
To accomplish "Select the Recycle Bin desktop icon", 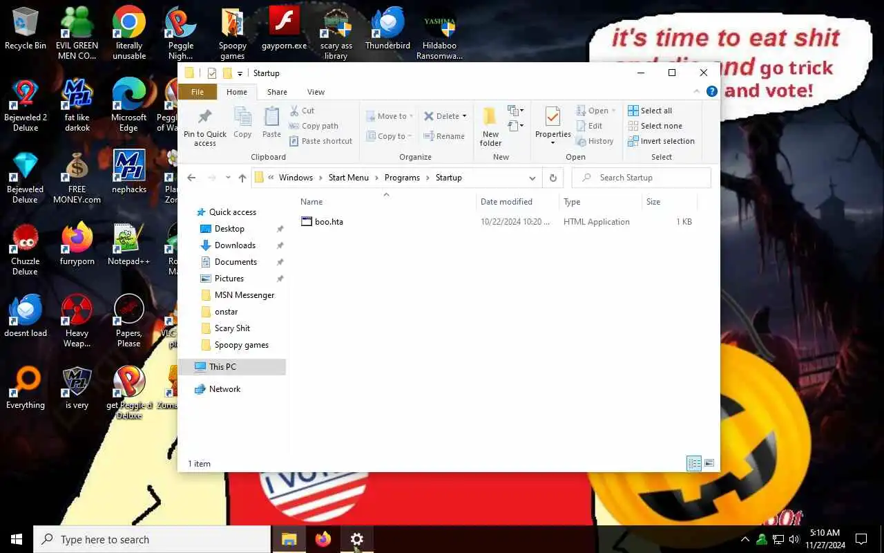I will 26,29.
